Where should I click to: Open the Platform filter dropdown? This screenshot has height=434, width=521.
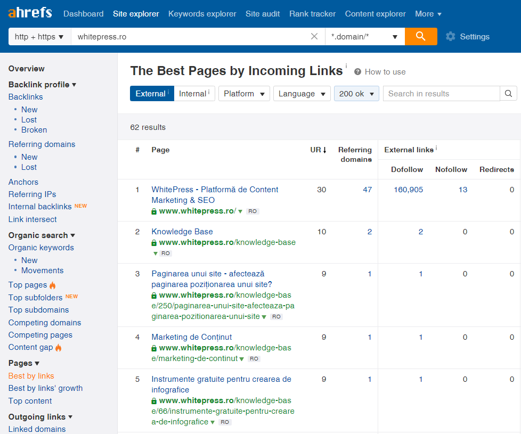pyautogui.click(x=244, y=94)
